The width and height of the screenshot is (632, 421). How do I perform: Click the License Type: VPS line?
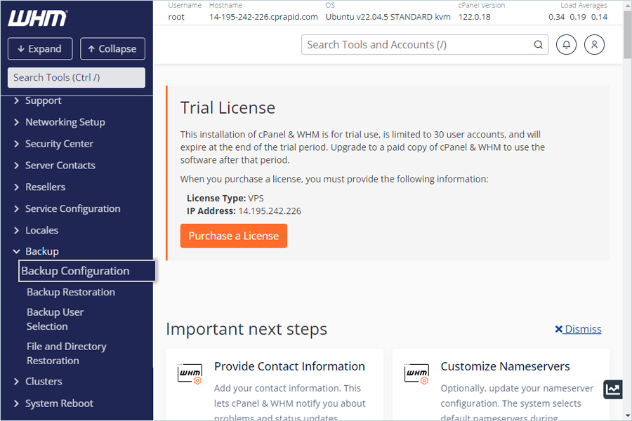tap(225, 198)
